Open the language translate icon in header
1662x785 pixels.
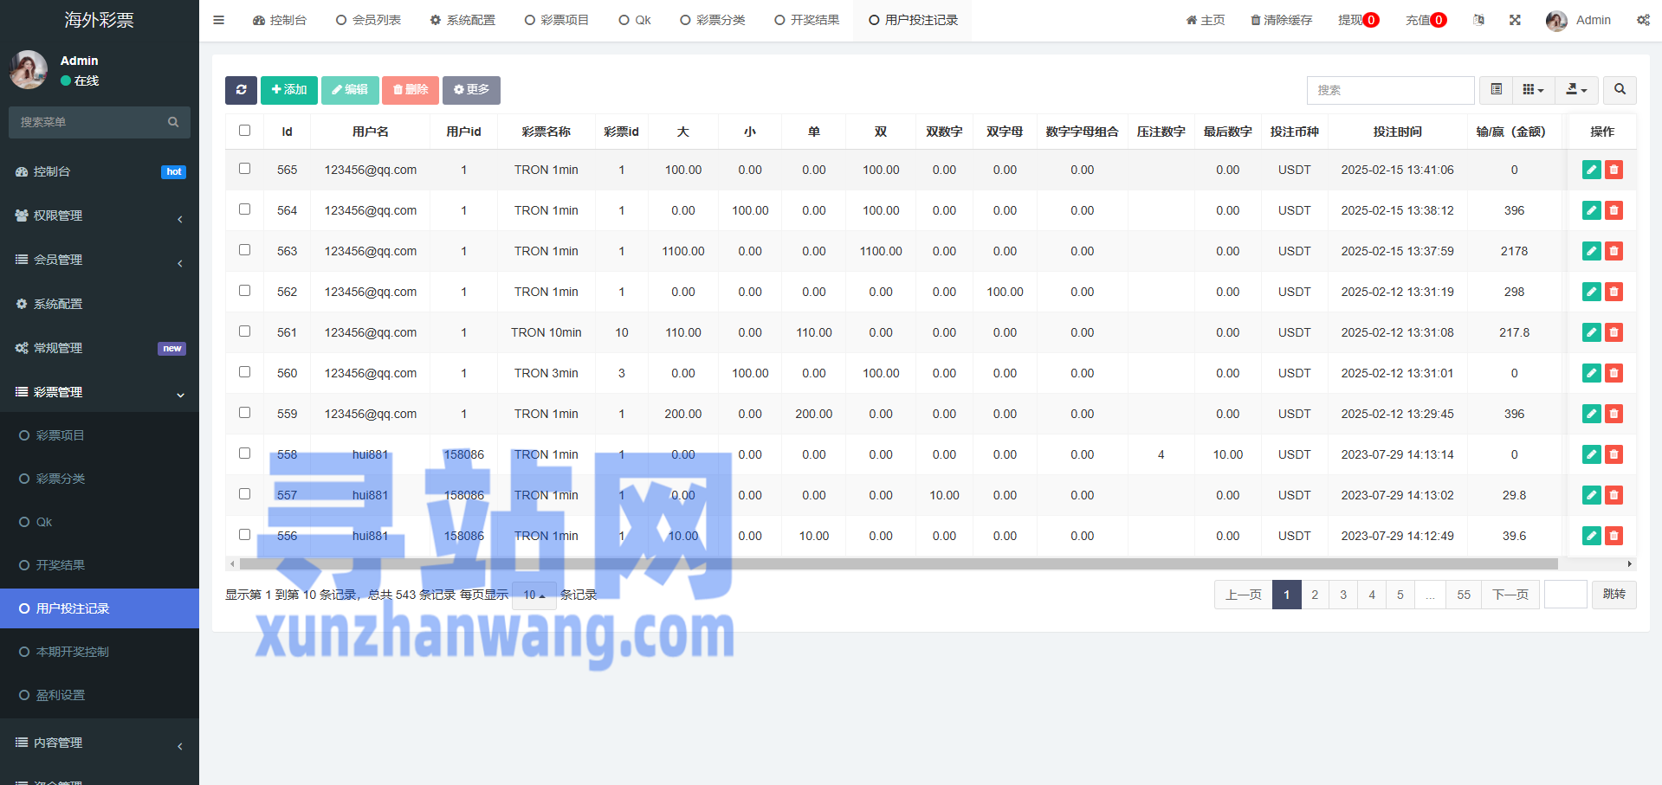pos(1478,20)
